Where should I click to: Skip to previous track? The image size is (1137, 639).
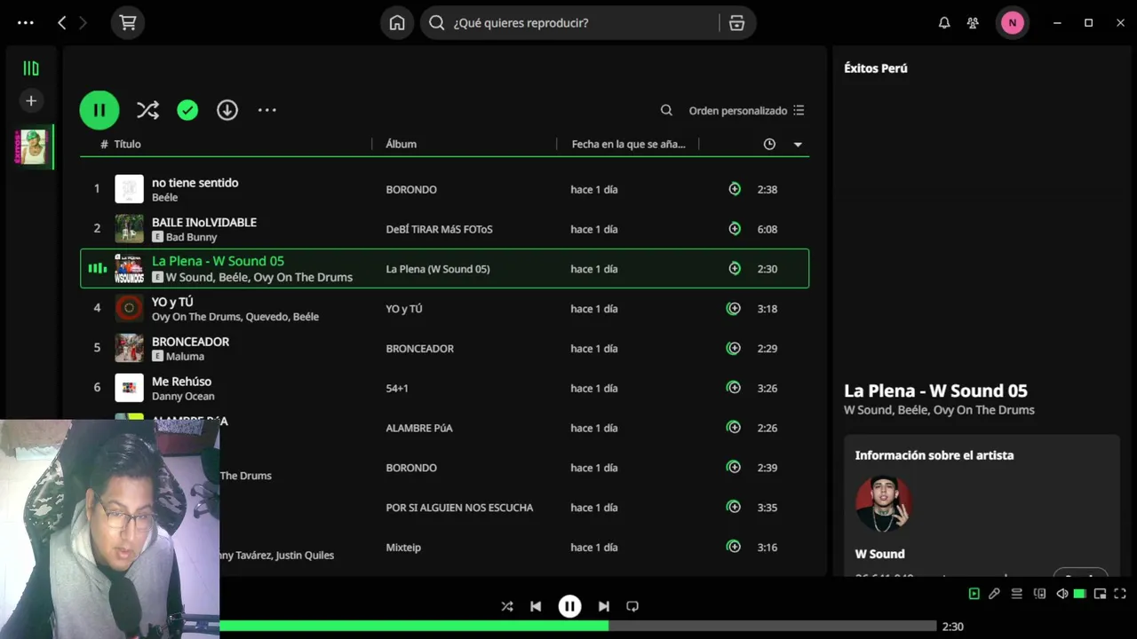pyautogui.click(x=536, y=606)
